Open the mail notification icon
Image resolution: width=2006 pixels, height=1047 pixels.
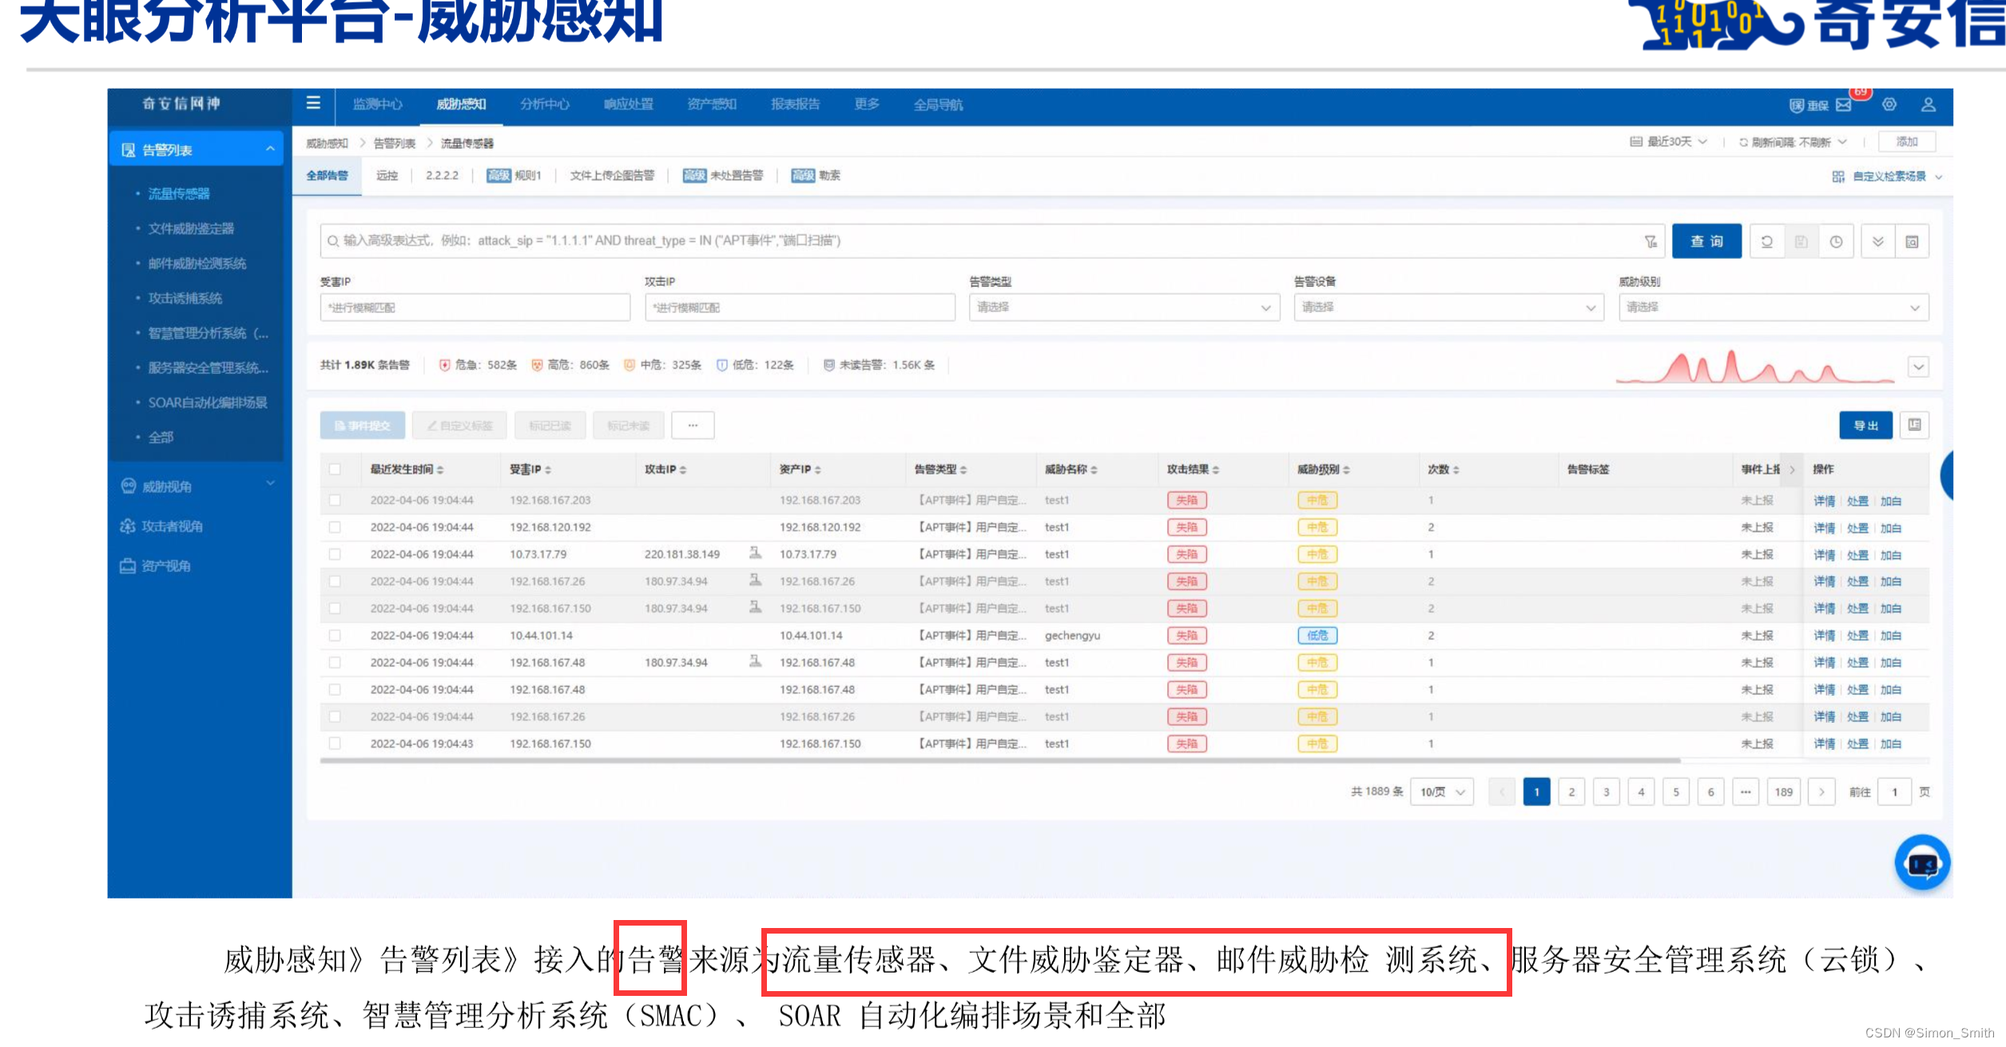pyautogui.click(x=1844, y=105)
